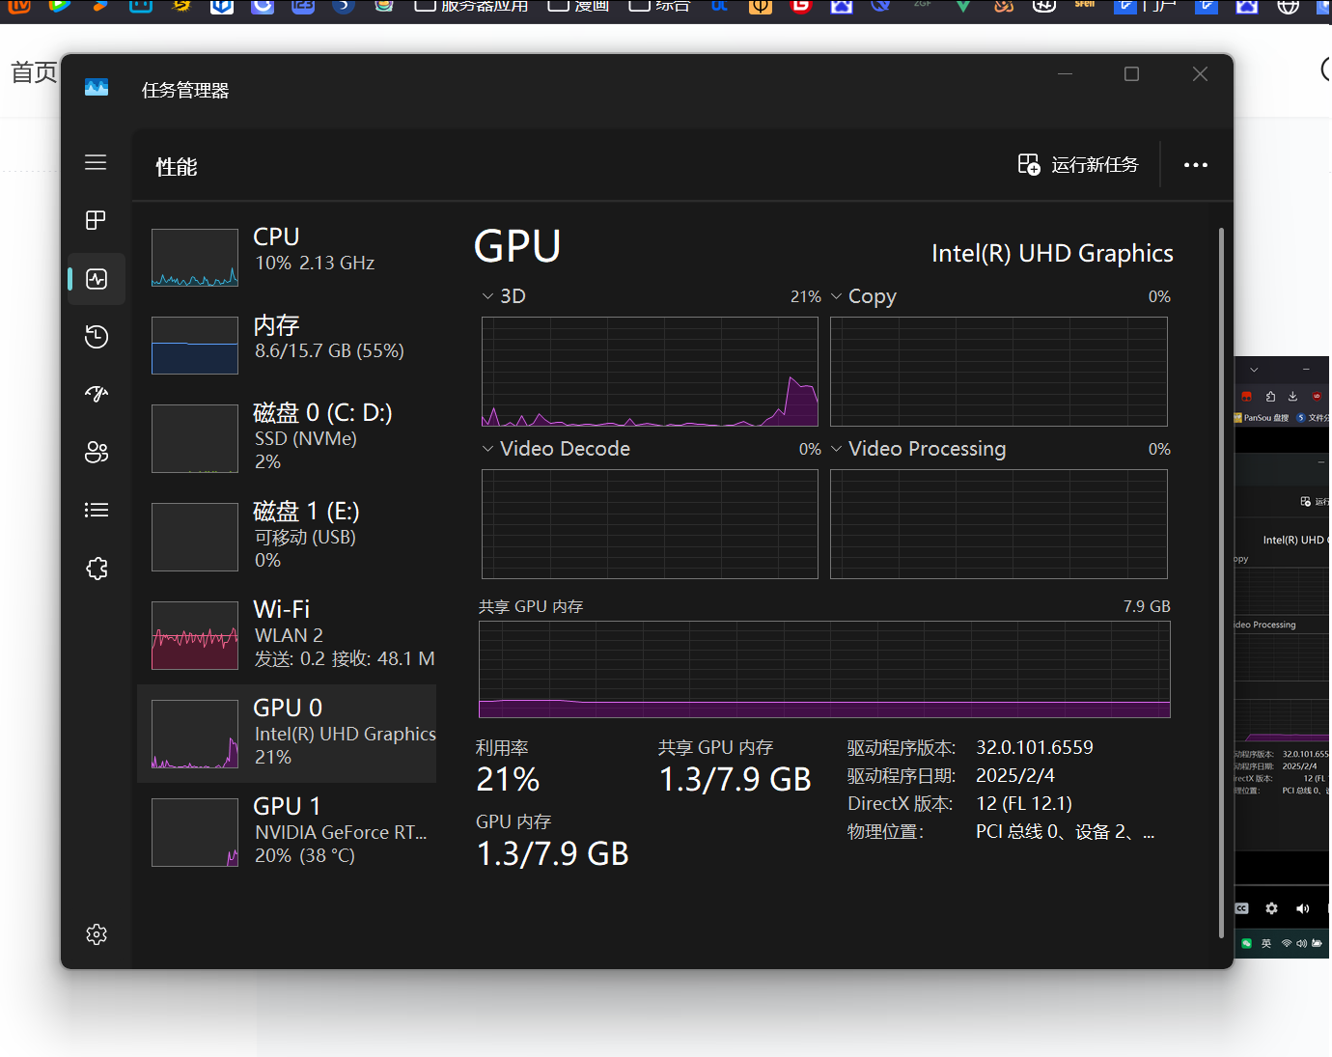Click the Copy engine usage graph
The image size is (1332, 1057).
(x=999, y=372)
